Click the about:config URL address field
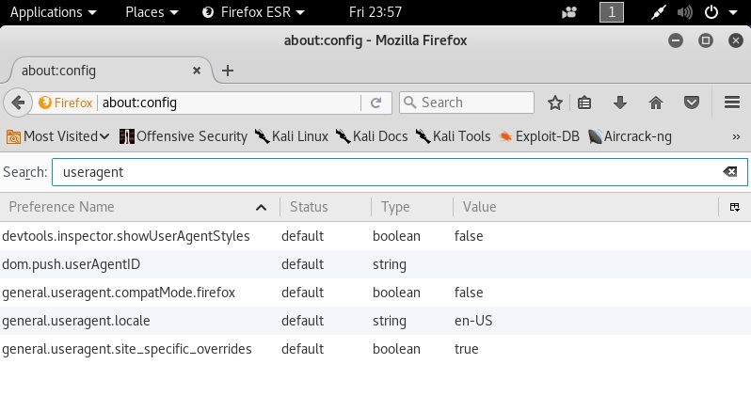This screenshot has width=751, height=396. (230, 103)
